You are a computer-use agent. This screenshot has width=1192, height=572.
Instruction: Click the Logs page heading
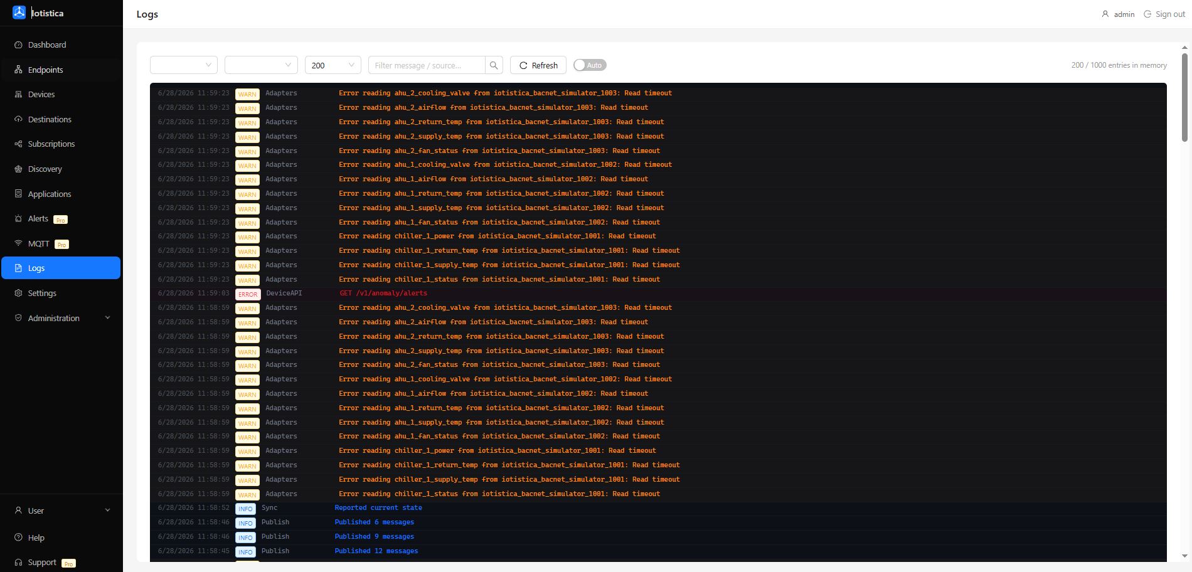tap(147, 14)
